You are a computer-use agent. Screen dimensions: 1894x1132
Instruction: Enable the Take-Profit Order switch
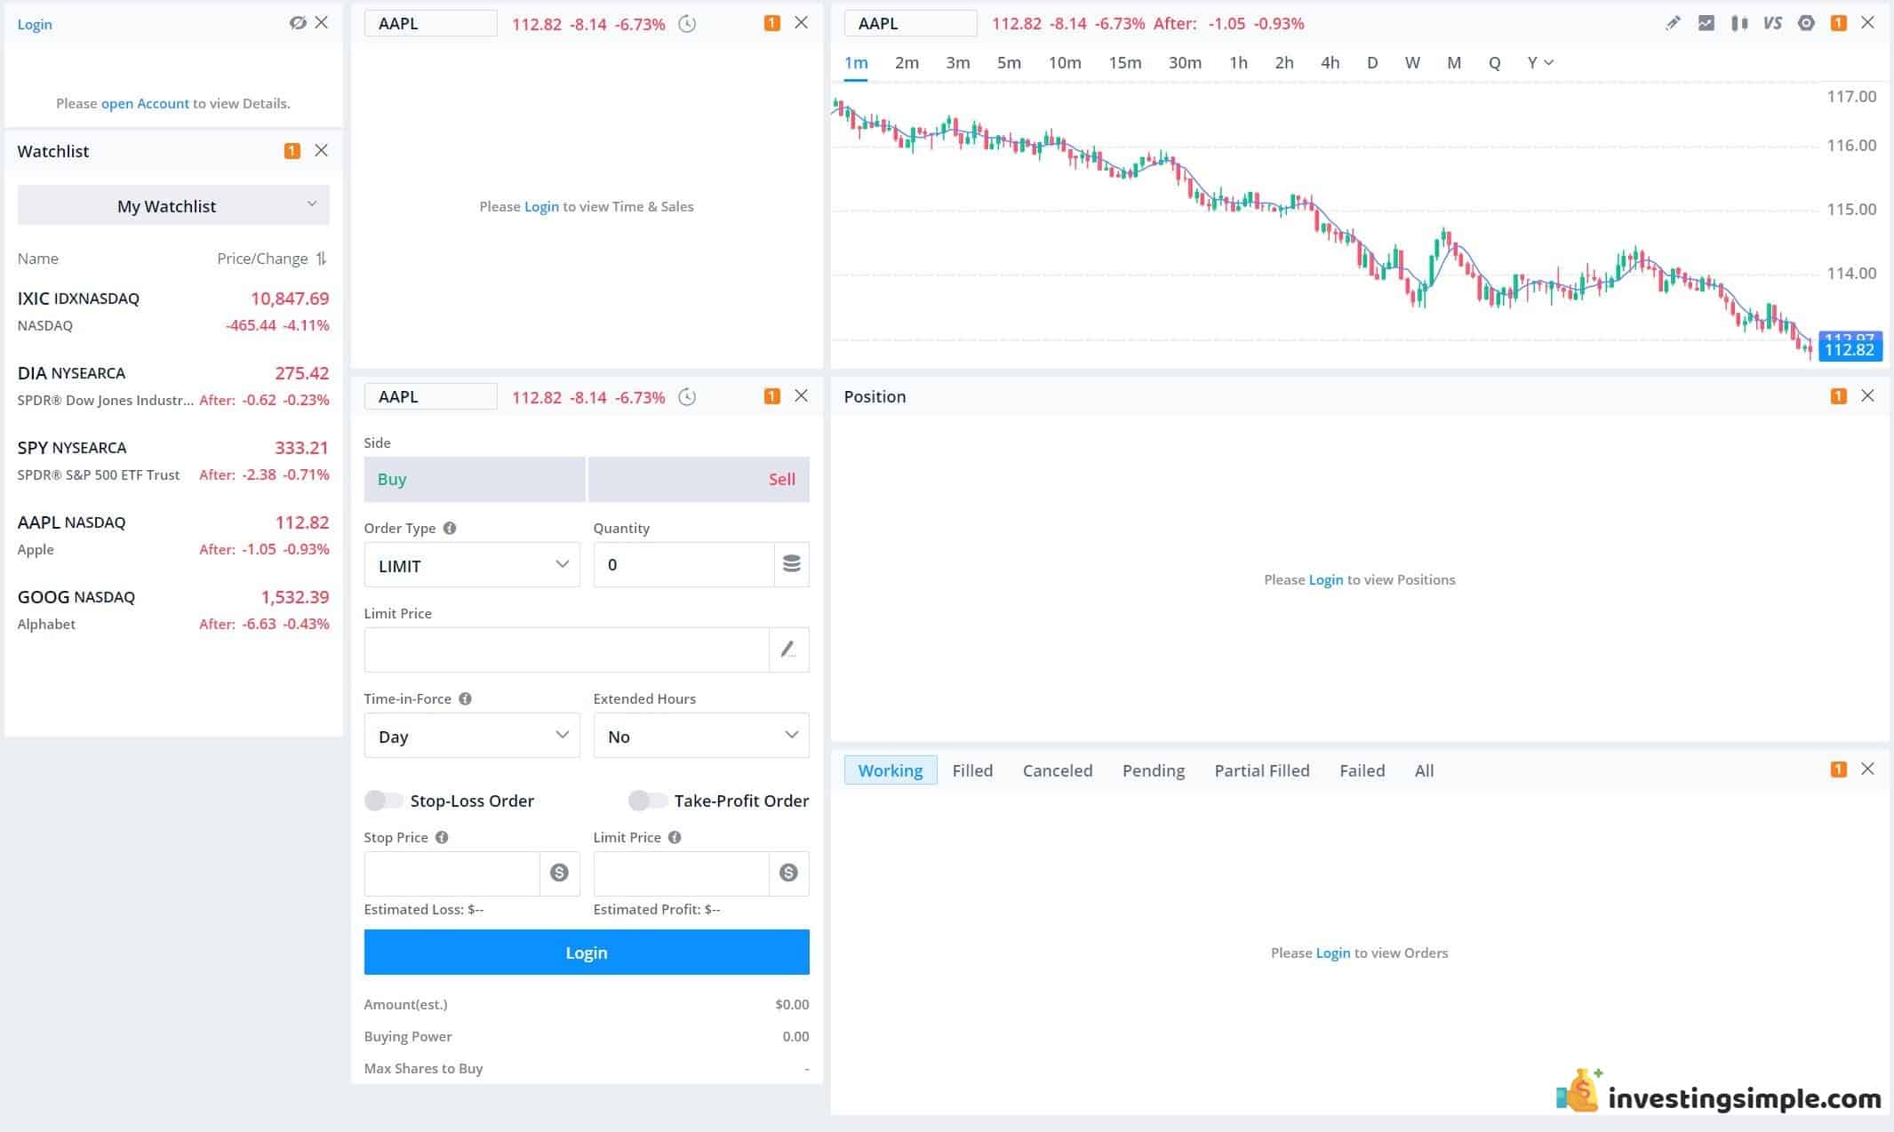point(648,801)
